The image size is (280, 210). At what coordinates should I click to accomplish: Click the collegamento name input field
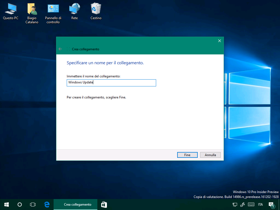(111, 83)
